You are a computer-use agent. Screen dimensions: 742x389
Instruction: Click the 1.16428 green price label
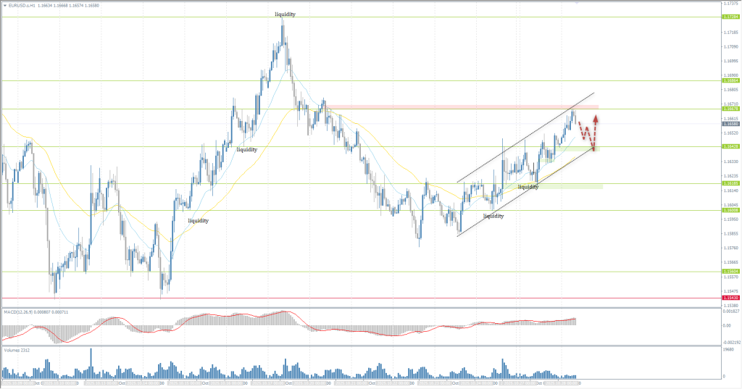pos(730,146)
